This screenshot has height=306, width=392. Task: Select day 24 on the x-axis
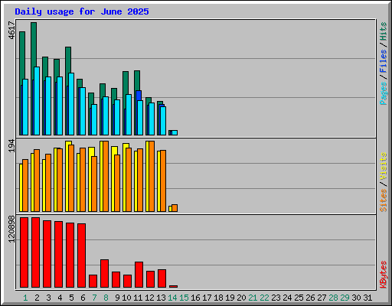[x=287, y=298]
